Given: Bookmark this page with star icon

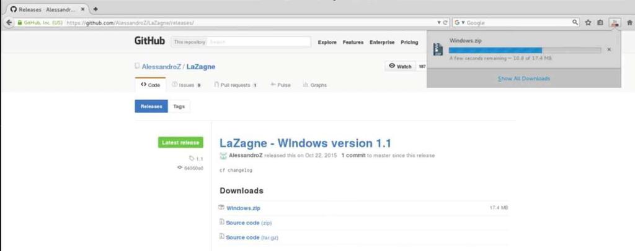Looking at the screenshot, I should click(x=588, y=23).
